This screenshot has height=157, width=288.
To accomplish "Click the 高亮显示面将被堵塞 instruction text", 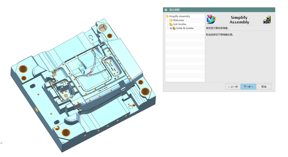I will coord(217,28).
